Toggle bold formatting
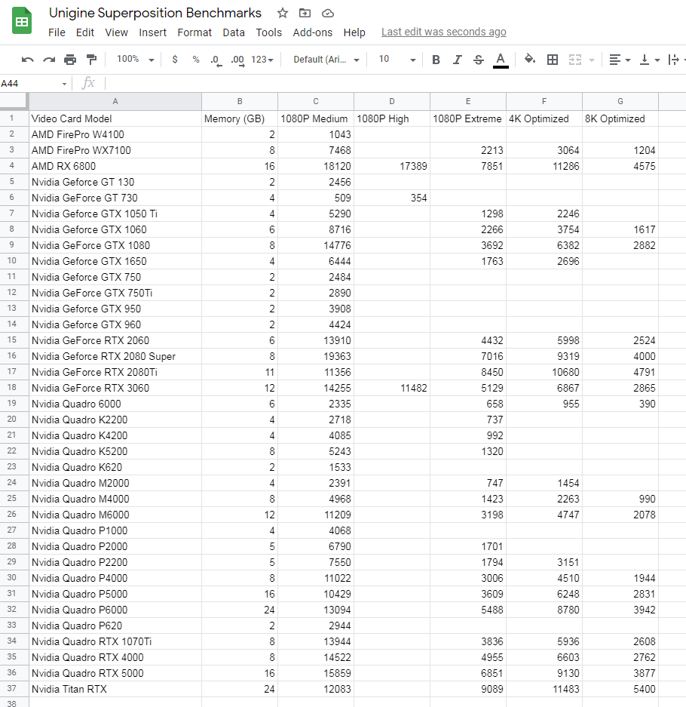Screen dimensions: 686x707 click(436, 60)
